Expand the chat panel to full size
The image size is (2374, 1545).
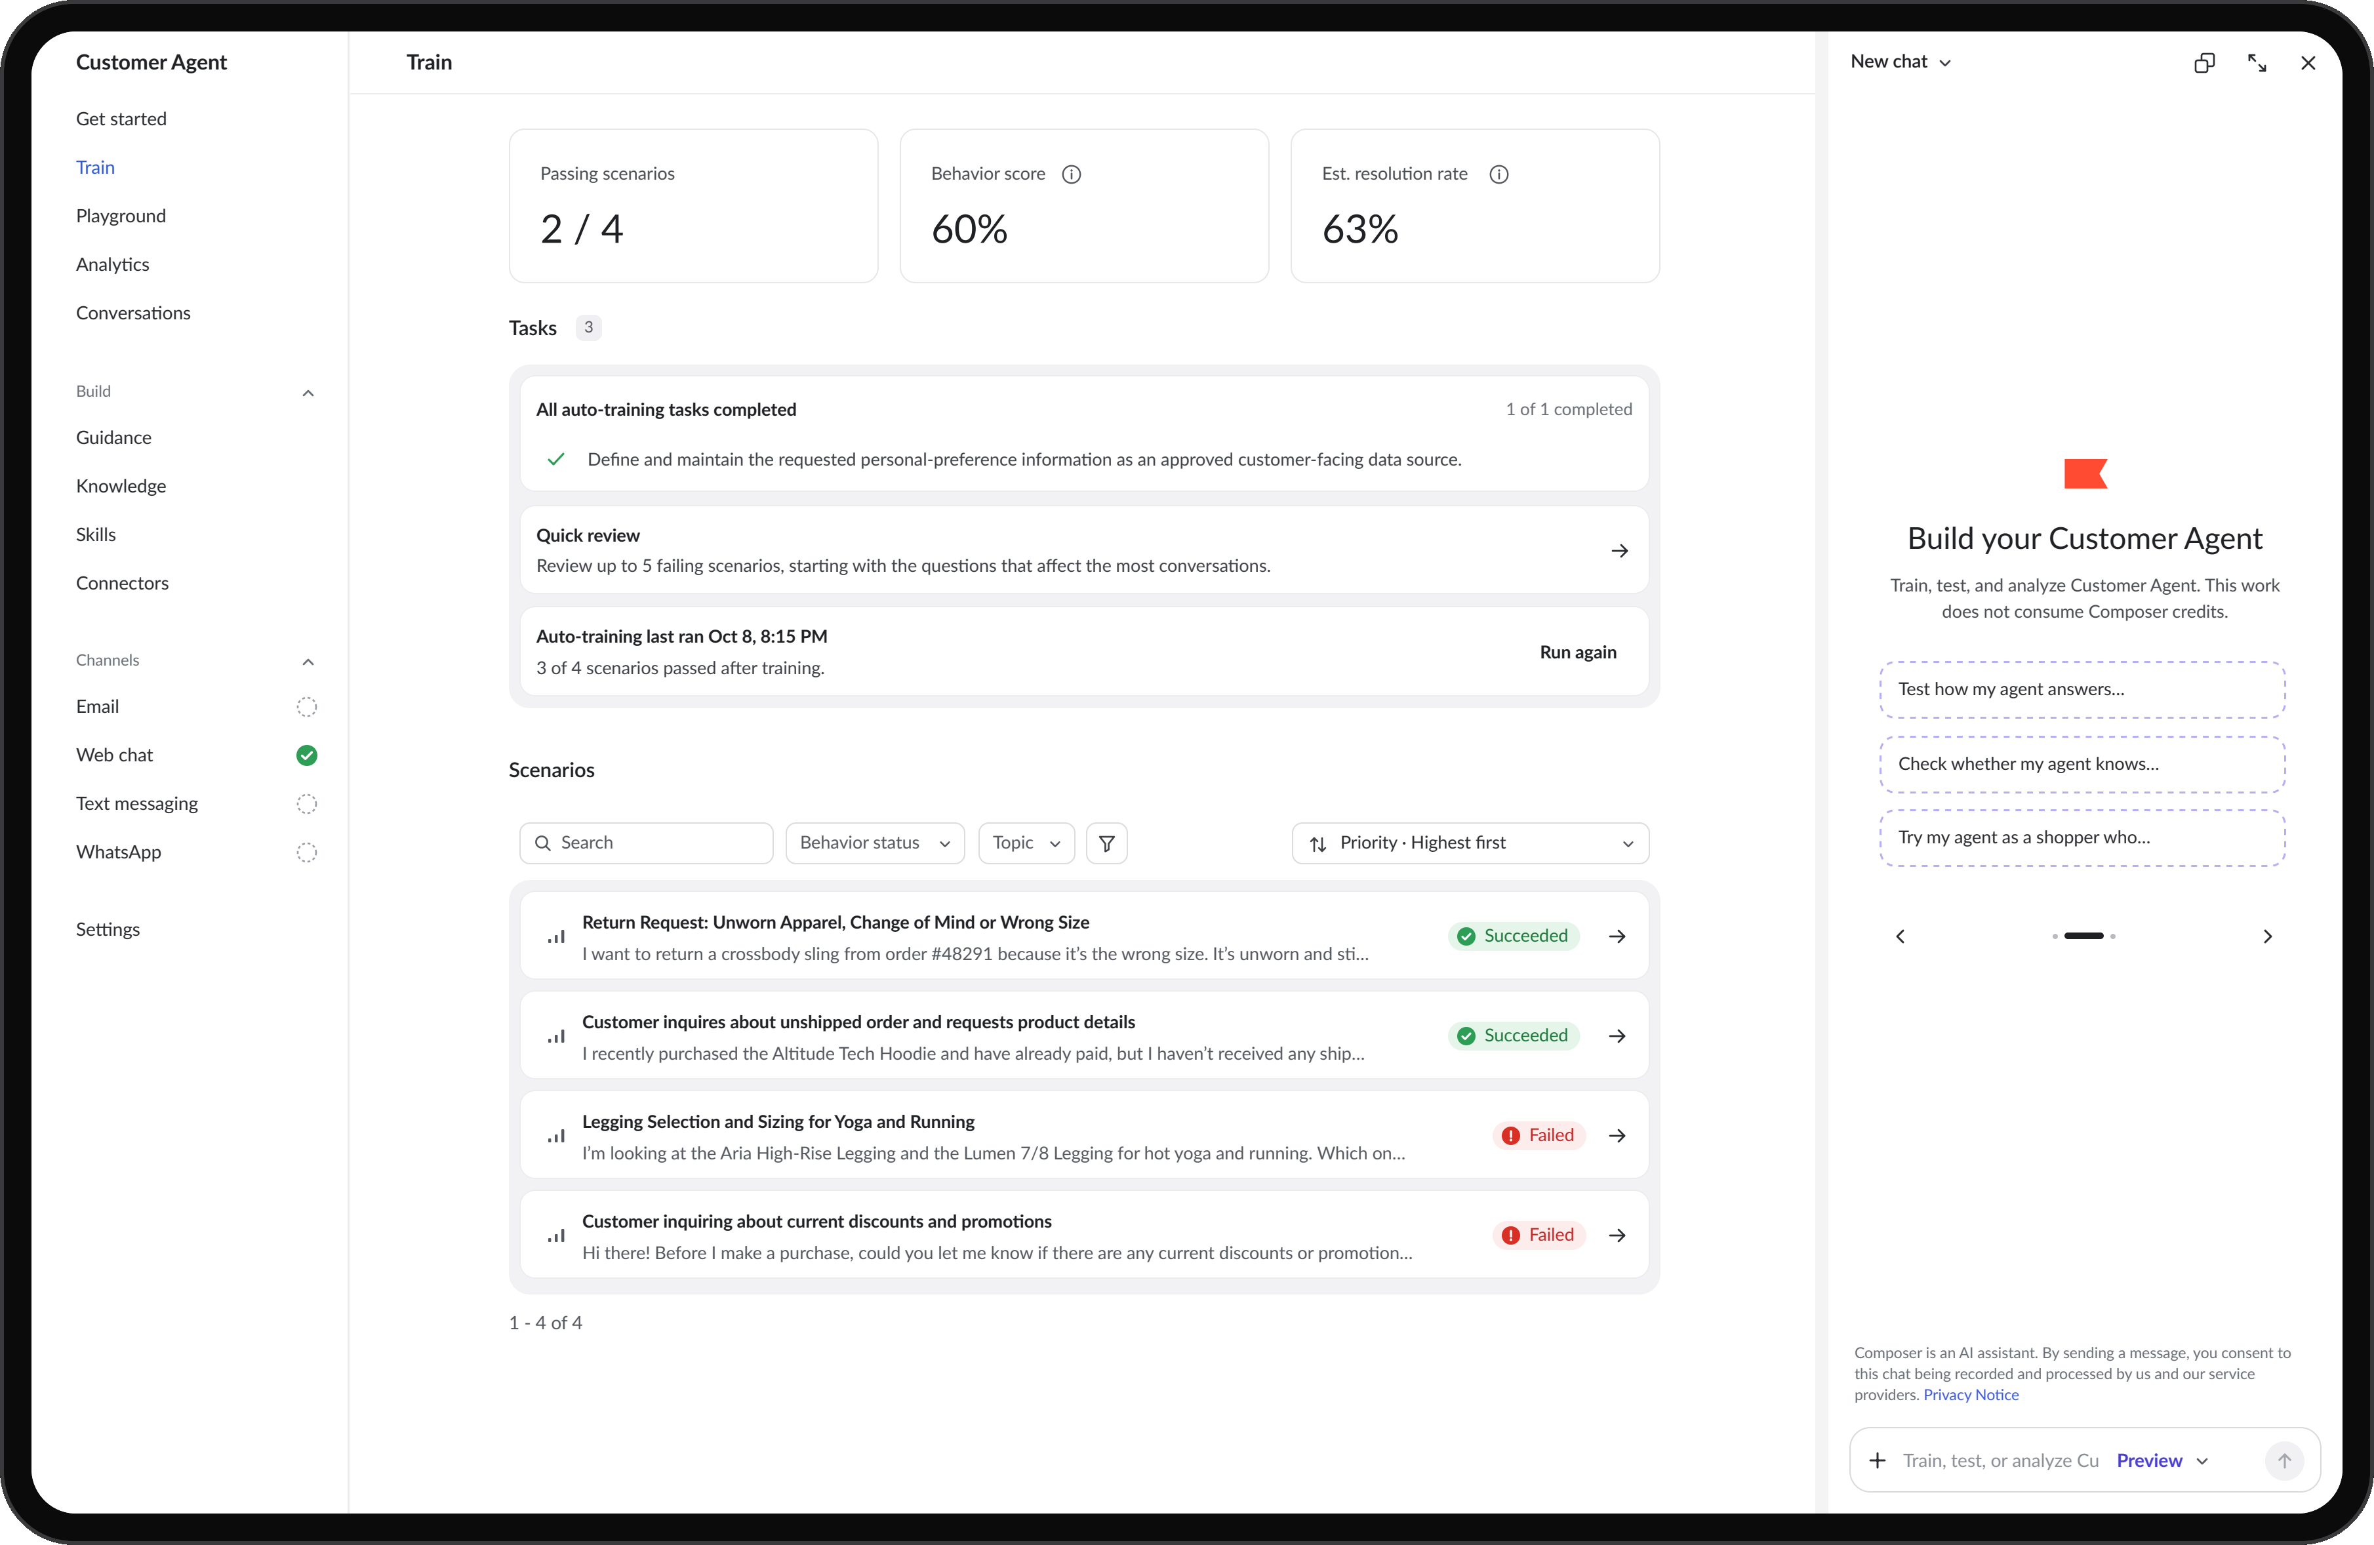[2257, 63]
